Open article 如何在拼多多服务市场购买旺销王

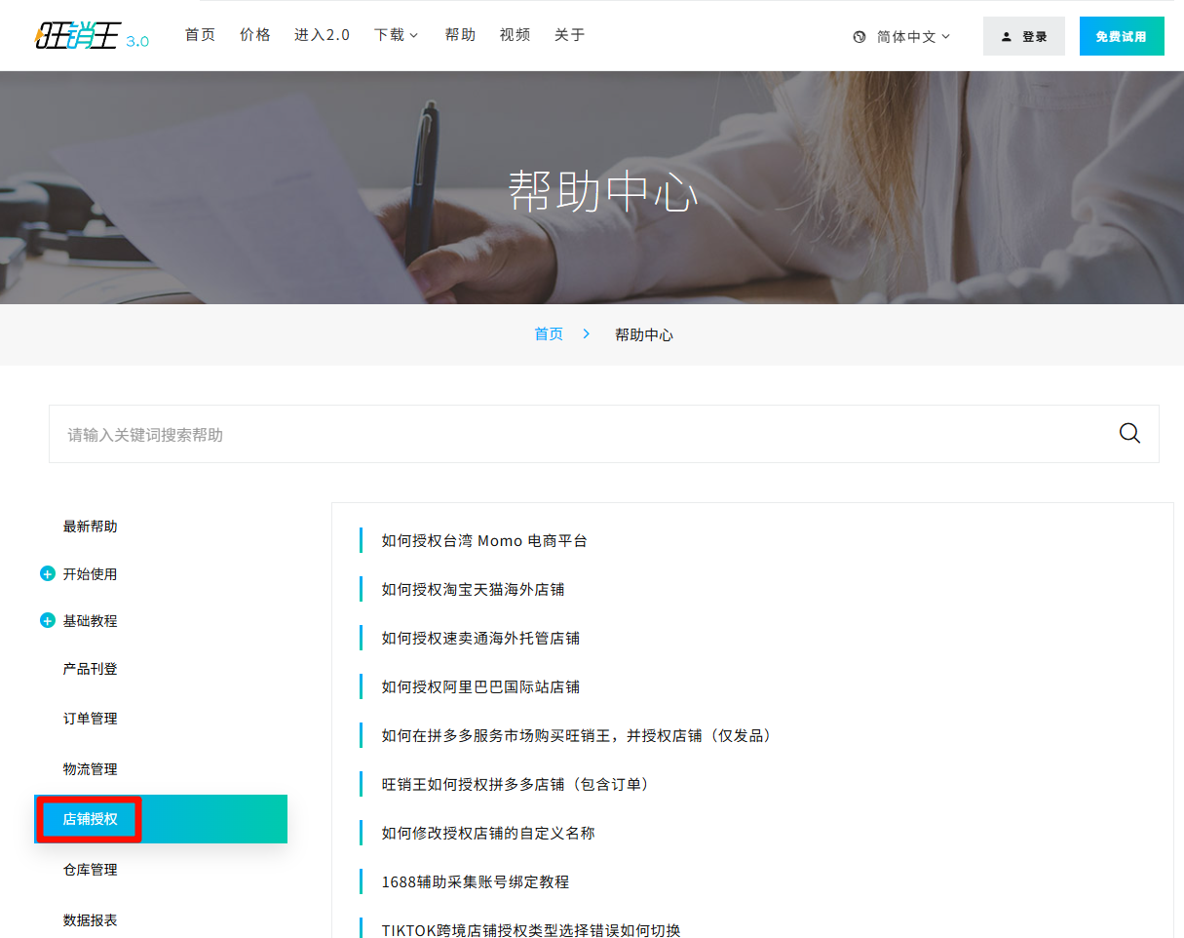point(580,736)
